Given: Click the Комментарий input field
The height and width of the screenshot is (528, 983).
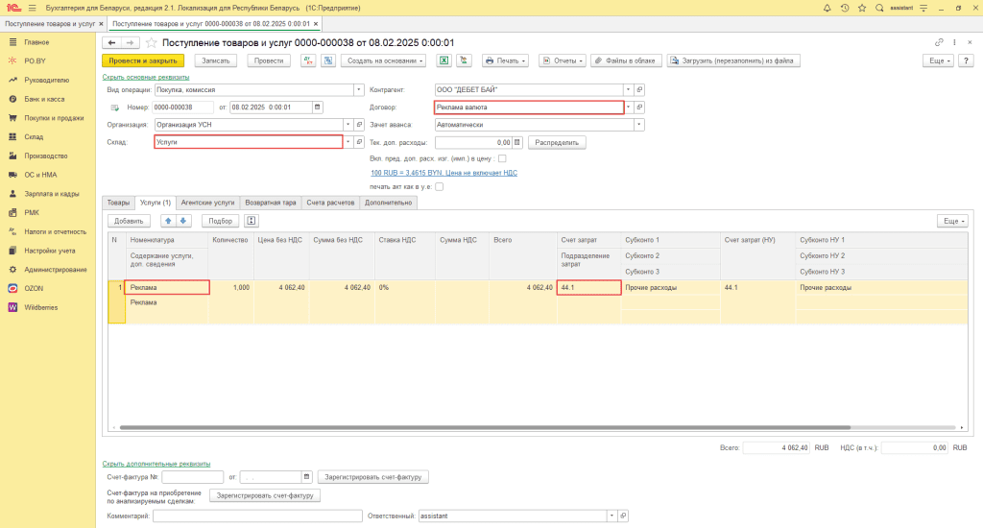Looking at the screenshot, I should click(255, 516).
